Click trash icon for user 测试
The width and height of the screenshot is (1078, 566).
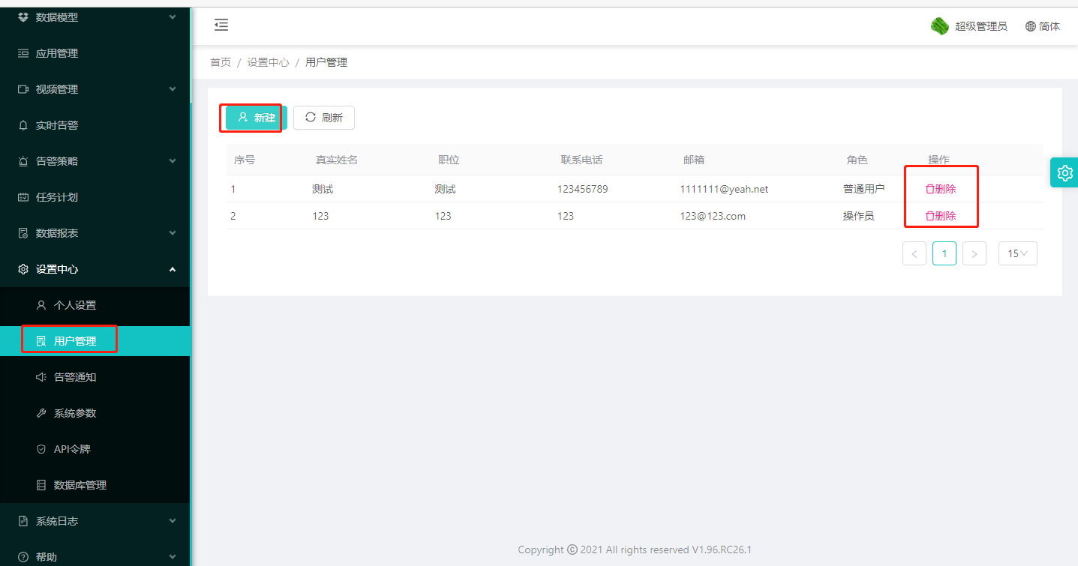930,190
